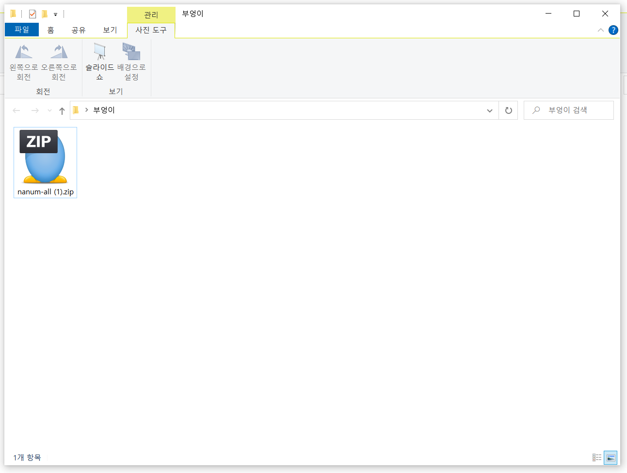Rotate image right with 오른쪽으로 회전
Viewport: 627px width, 473px height.
(x=59, y=62)
